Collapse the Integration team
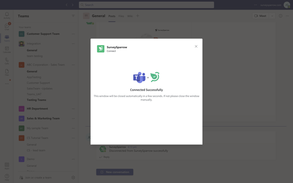This screenshot has height=183, width=293. [34, 43]
